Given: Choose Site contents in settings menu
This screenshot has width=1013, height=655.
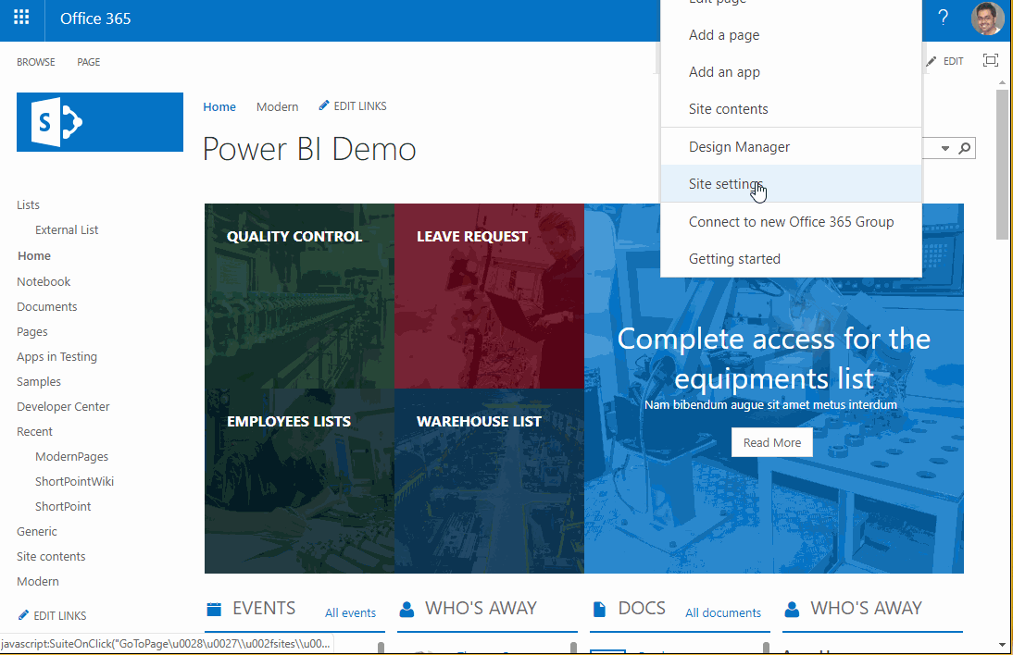Looking at the screenshot, I should (x=791, y=109).
